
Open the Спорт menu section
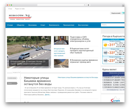(43, 25)
